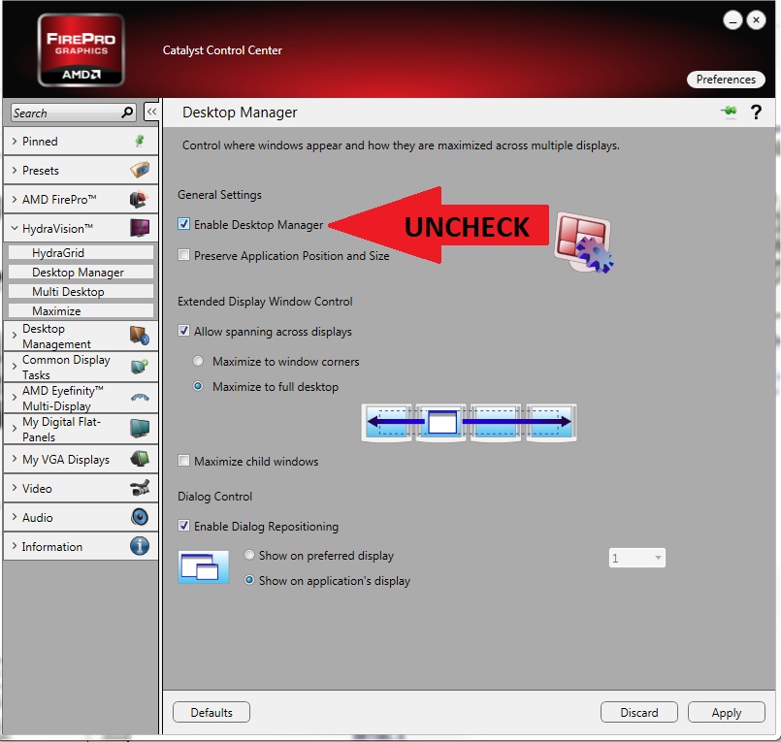Click the spanning displays arrow illustration

(x=469, y=422)
